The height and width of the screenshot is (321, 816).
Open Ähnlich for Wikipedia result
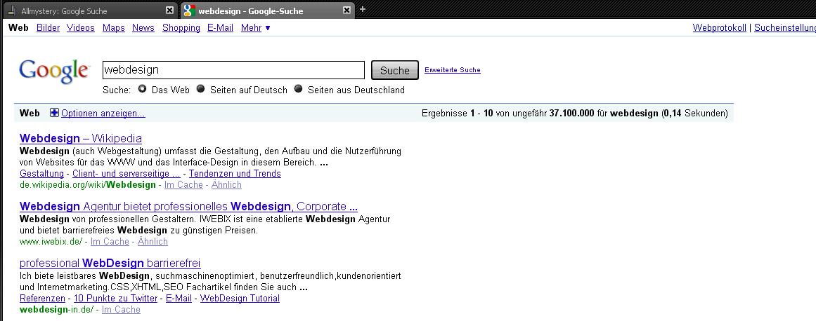pos(226,184)
